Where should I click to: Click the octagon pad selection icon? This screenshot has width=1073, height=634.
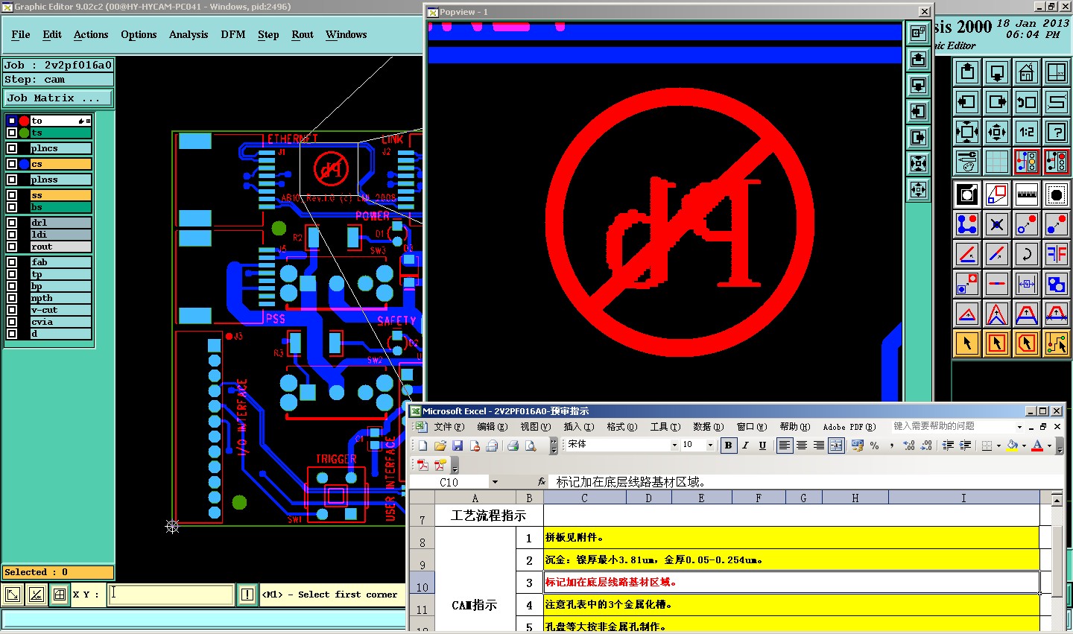pos(1057,195)
